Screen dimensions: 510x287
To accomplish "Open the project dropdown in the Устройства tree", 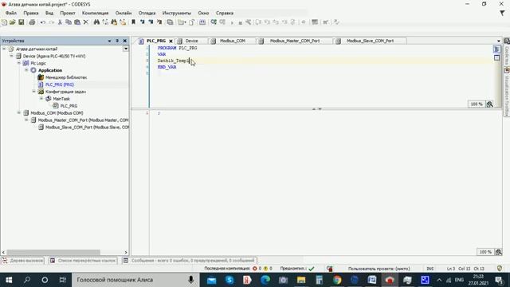I will 126,49.
